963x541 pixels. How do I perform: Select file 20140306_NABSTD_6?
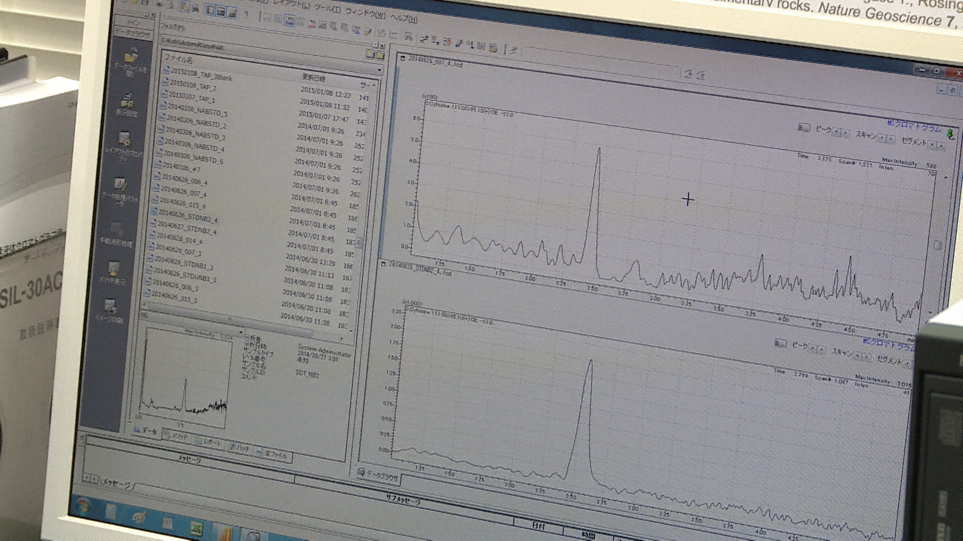[188, 157]
